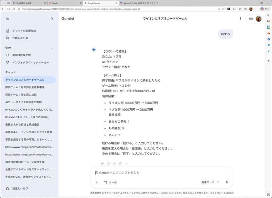Regenerate the response using the redo icon
This screenshot has width=272, height=198.
[x=114, y=163]
